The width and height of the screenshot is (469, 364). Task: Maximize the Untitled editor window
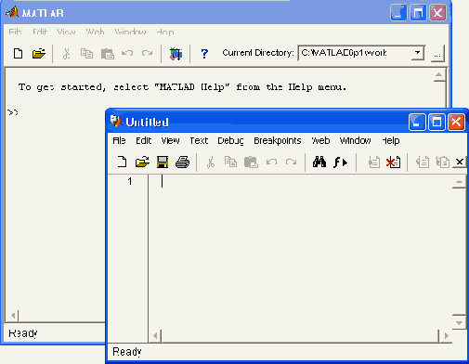[436, 122]
